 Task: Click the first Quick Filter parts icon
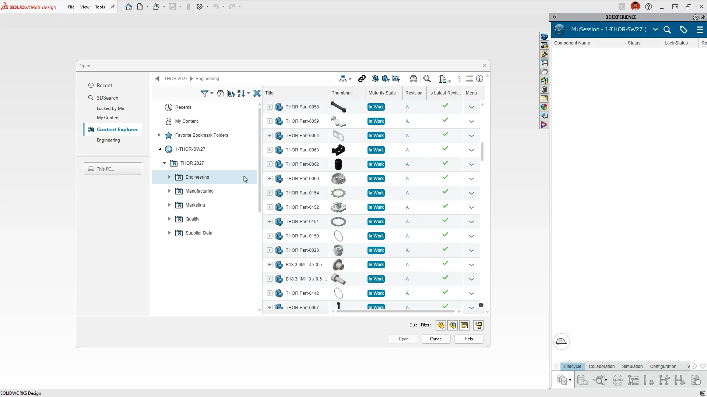click(441, 325)
